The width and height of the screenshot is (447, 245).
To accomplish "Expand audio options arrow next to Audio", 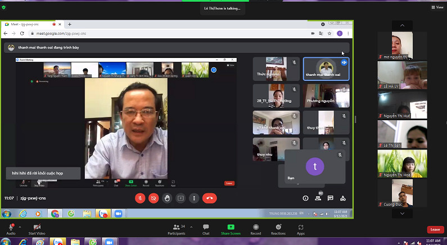I will point(20,226).
